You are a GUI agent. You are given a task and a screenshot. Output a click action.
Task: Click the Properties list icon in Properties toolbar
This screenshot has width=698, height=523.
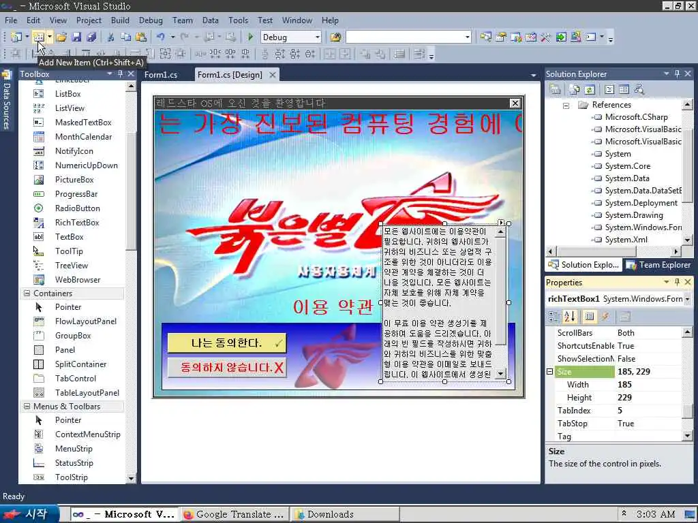pyautogui.click(x=590, y=317)
